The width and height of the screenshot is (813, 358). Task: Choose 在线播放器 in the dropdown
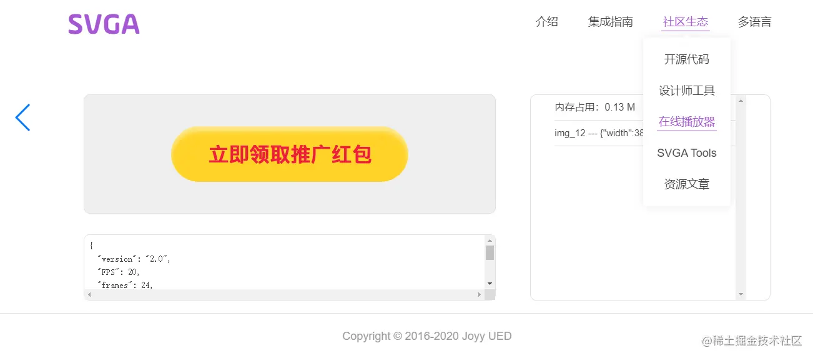click(686, 122)
